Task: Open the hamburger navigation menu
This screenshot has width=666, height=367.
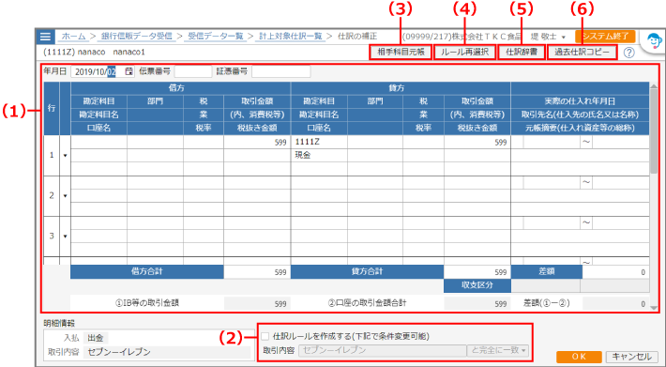Action: [x=45, y=37]
